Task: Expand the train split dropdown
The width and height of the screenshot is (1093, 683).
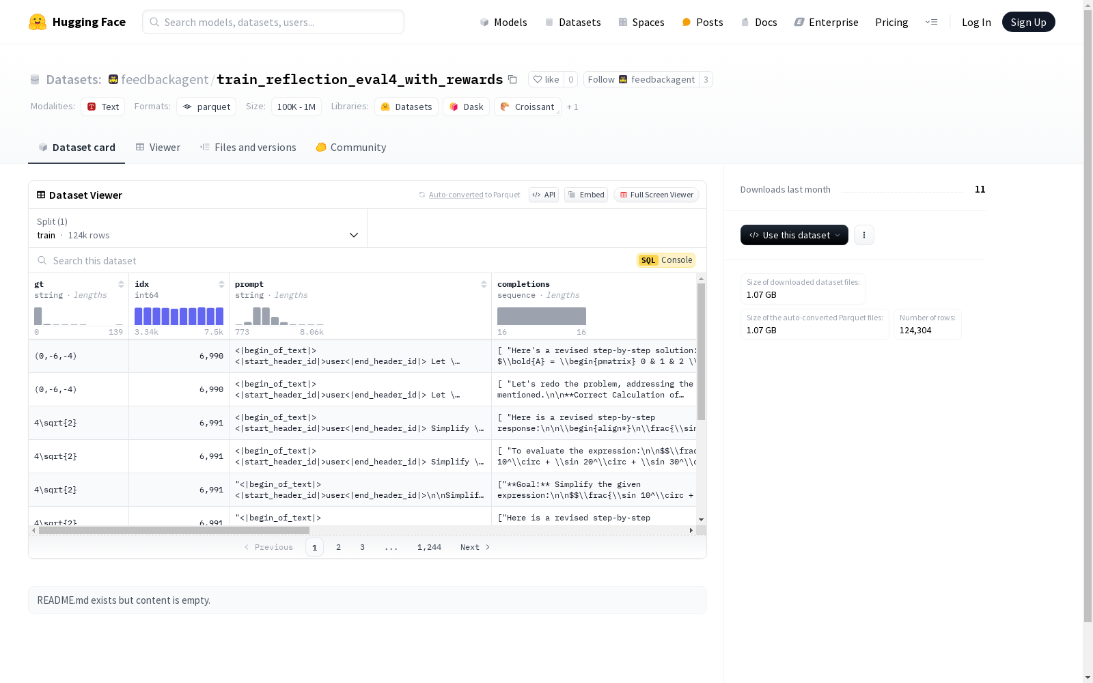Action: (198, 228)
